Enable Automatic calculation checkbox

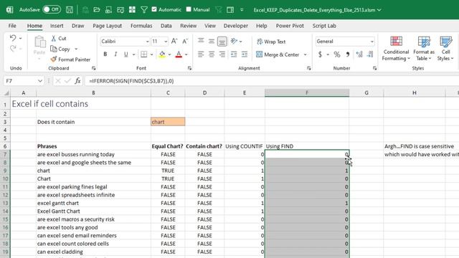pyautogui.click(x=154, y=9)
